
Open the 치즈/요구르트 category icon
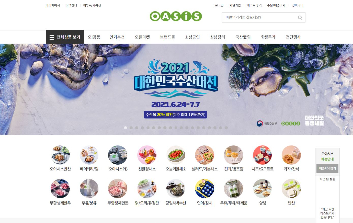click(263, 155)
